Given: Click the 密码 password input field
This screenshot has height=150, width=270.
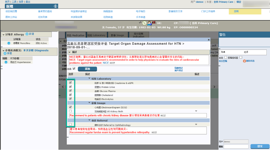Looking at the screenshot, I should [x=236, y=146].
